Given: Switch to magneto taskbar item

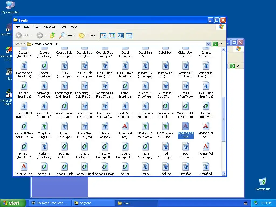Looking at the screenshot, I should click(93, 203).
